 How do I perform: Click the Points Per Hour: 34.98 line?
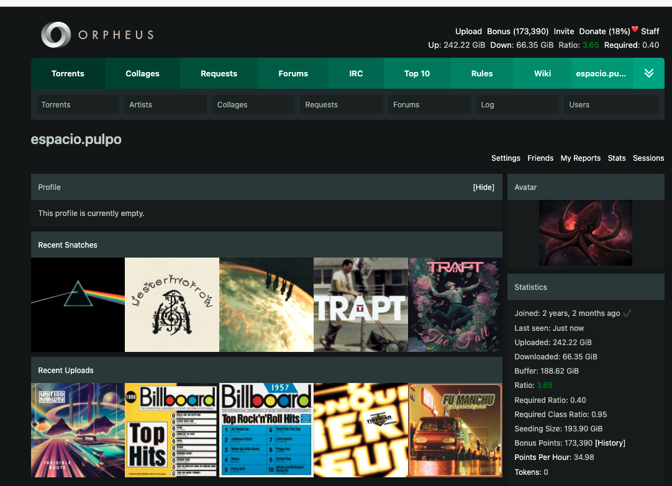554,457
